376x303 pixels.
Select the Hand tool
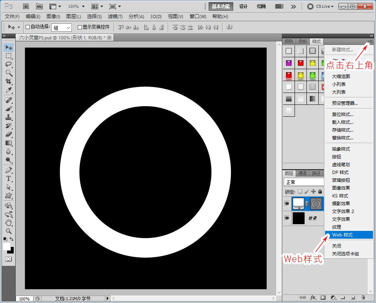pyautogui.click(x=9, y=223)
